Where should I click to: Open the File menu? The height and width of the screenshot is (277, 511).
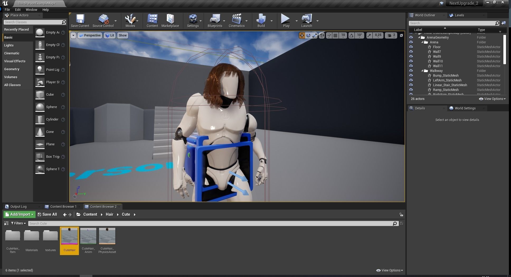coord(7,10)
